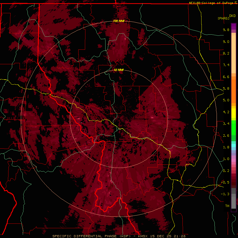Click the 50 NMI range ring label
Image resolution: width=238 pixels, height=238 pixels.
coord(119,70)
